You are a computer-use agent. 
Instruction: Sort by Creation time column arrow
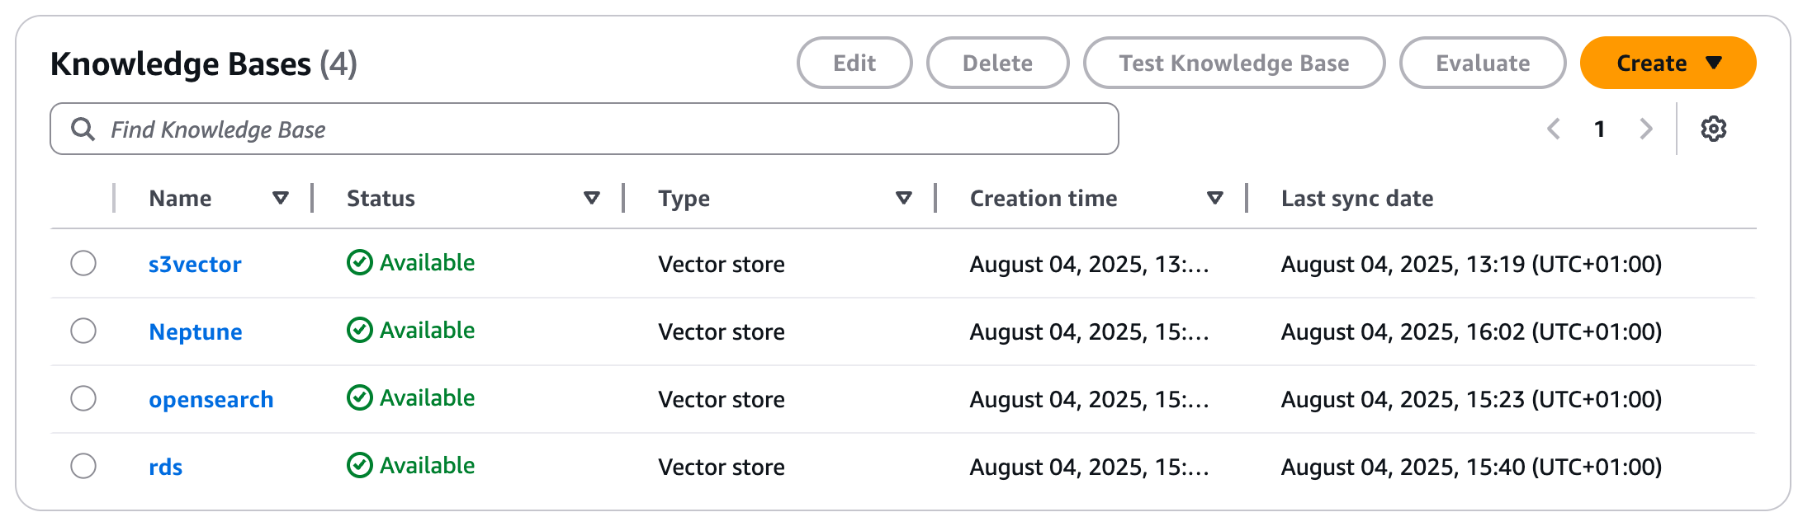1214,198
